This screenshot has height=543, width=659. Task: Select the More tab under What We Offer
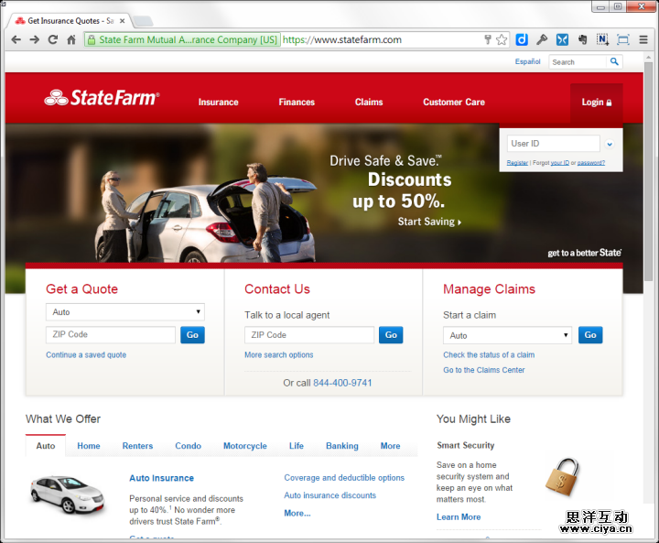point(390,446)
